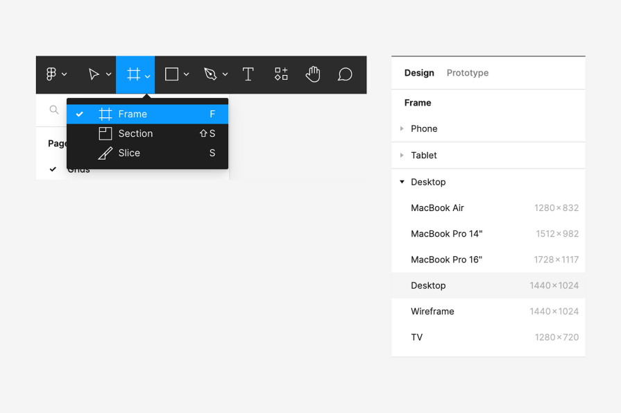Select the TV 1280×720 frame preset
The image size is (621, 413).
click(416, 337)
